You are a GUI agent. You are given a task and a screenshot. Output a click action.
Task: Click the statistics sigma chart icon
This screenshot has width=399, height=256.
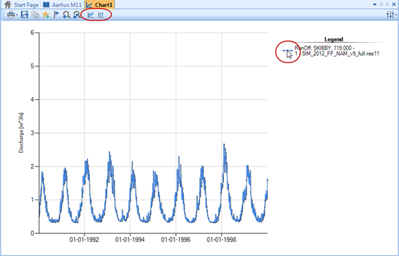[101, 14]
